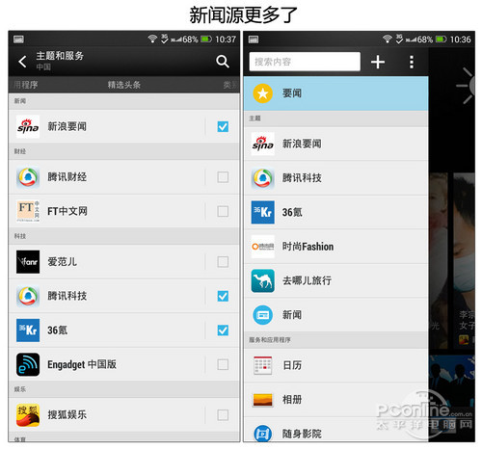This screenshot has width=482, height=449.
Task: Open the masked woman news thumbnail
Action: point(464,260)
